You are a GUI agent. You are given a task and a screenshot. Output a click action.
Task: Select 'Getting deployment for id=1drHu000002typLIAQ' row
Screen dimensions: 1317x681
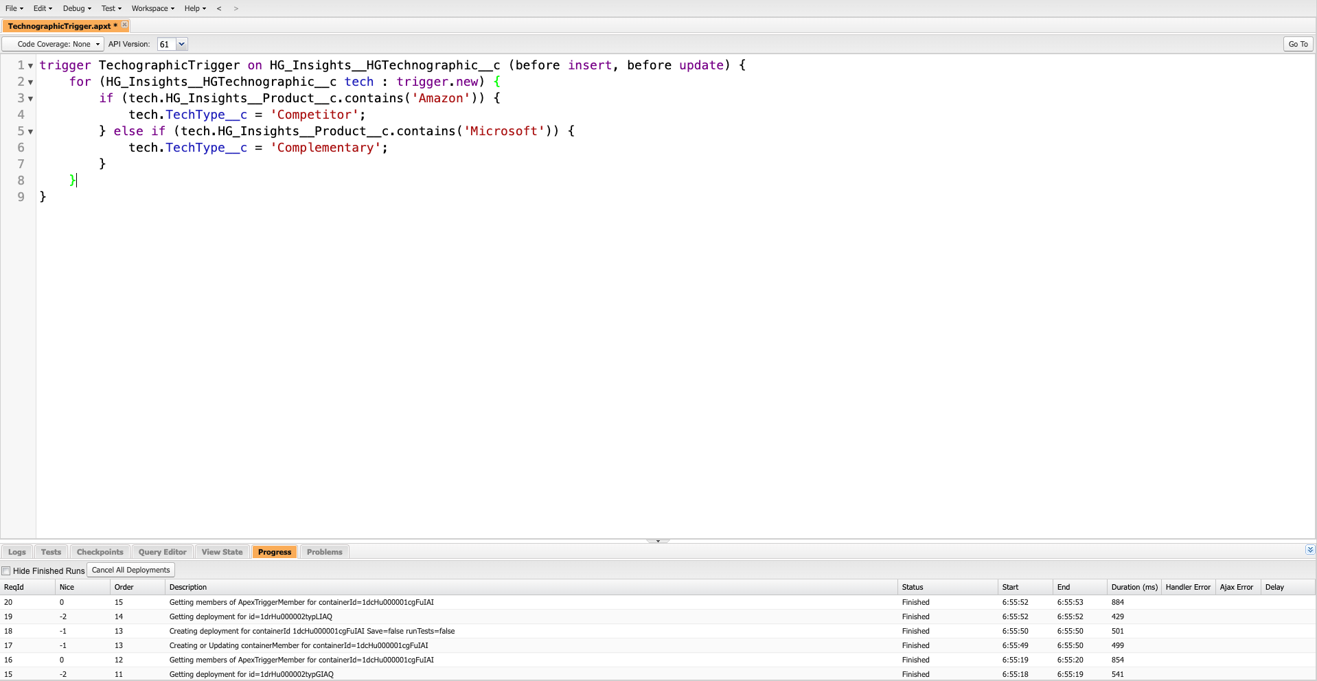click(x=658, y=616)
